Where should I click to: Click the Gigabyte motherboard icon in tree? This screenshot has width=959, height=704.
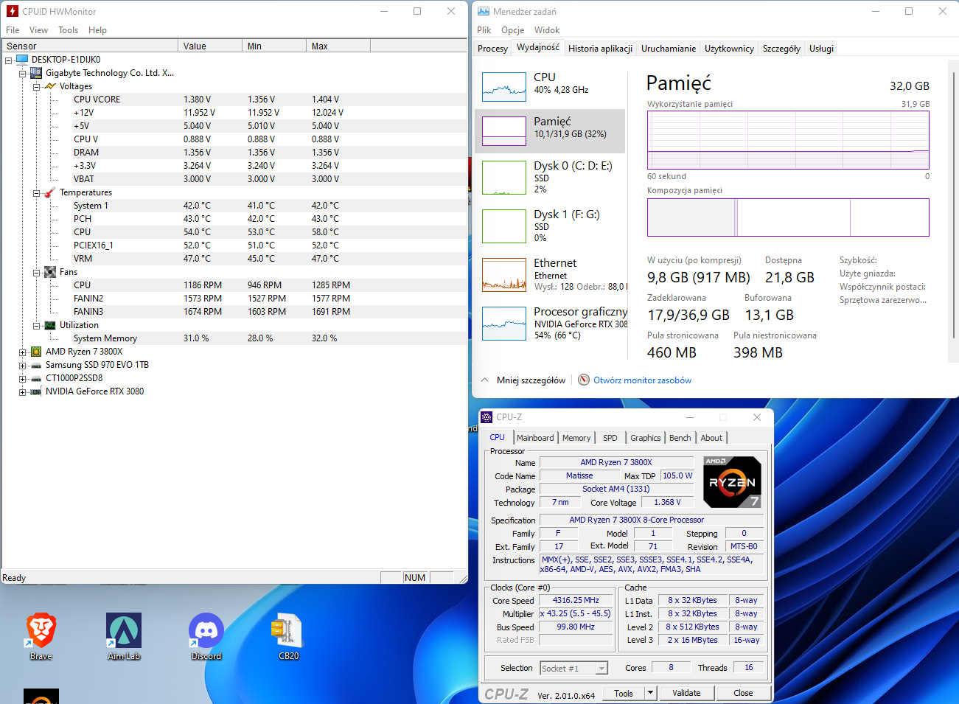pos(35,73)
